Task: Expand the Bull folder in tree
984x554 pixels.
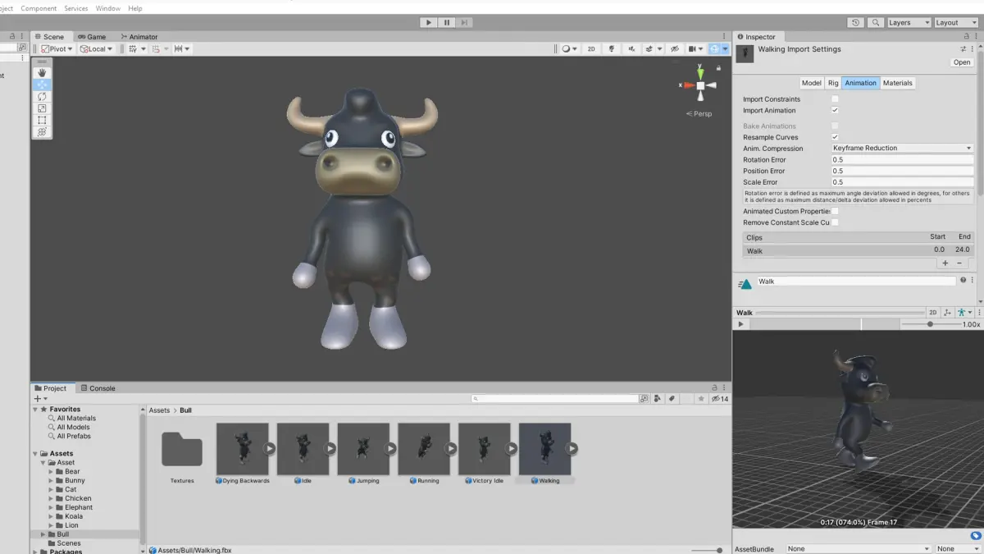Action: (x=43, y=534)
